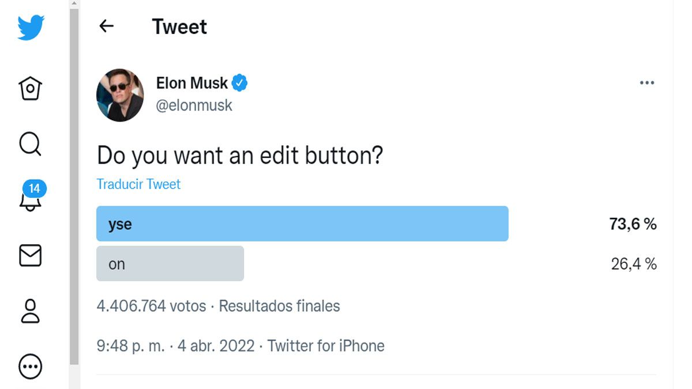The image size is (692, 389).
Task: Go to the Profile person icon
Action: (30, 311)
